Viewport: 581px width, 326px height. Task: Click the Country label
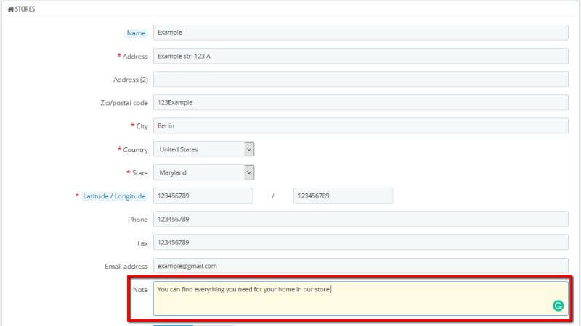coord(135,150)
